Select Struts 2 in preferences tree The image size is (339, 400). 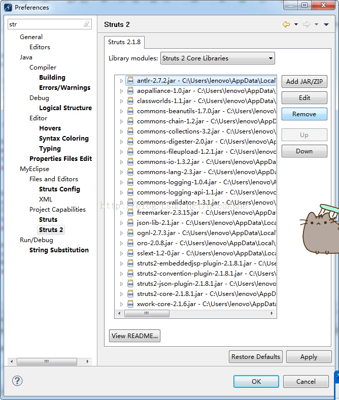(x=51, y=230)
